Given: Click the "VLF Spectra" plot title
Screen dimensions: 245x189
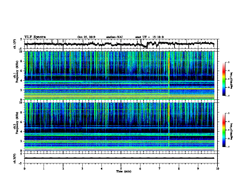Looking at the screenshot, I should 35,37.
